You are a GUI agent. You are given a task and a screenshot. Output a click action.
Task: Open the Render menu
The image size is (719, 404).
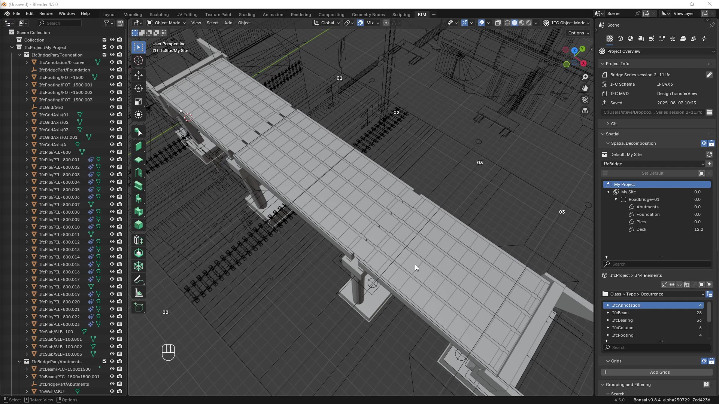[x=46, y=13]
